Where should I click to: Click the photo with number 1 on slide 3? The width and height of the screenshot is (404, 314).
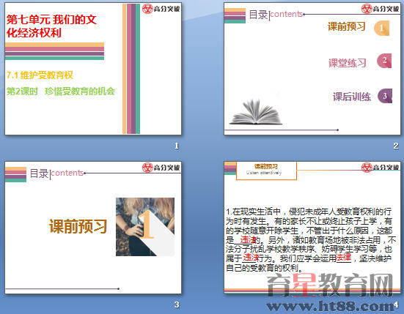(145, 227)
